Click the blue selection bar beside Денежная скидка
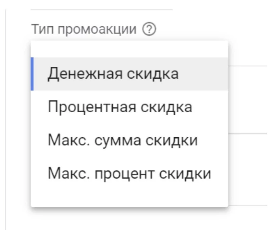The width and height of the screenshot is (276, 230). tap(32, 74)
